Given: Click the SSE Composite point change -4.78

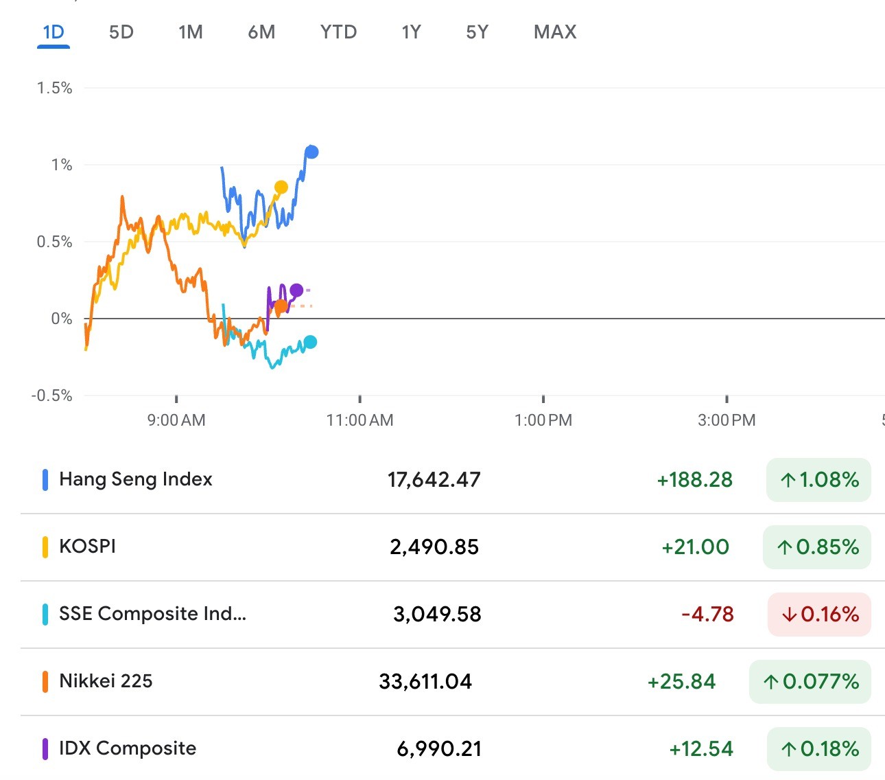Looking at the screenshot, I should point(707,614).
